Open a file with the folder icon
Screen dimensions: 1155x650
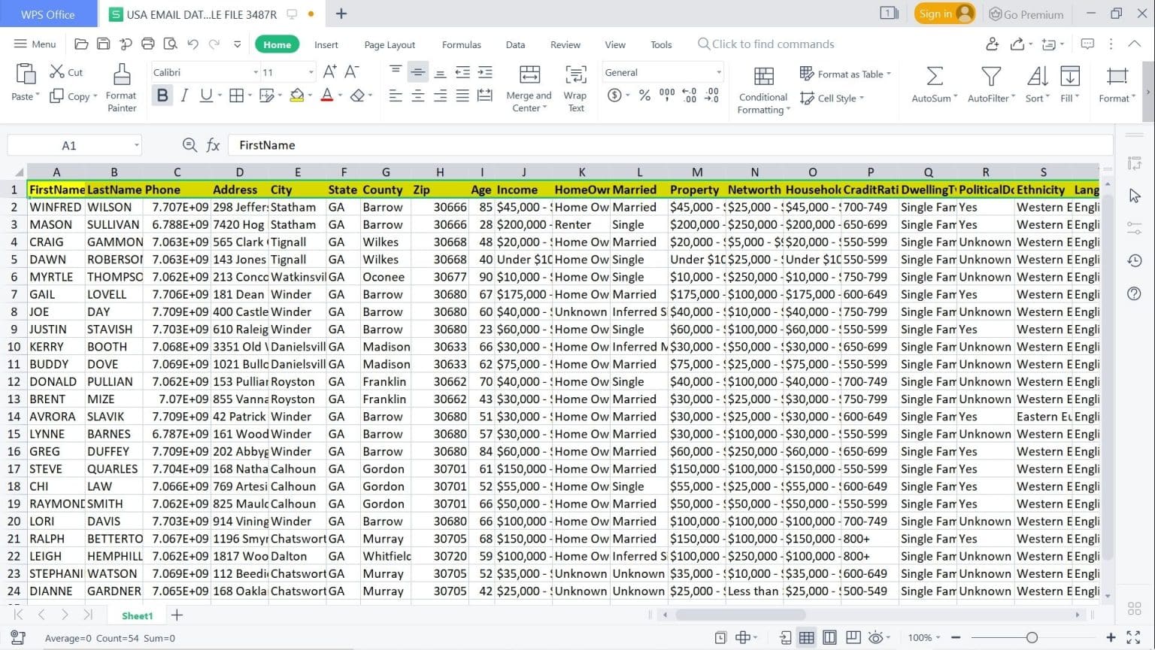point(81,44)
